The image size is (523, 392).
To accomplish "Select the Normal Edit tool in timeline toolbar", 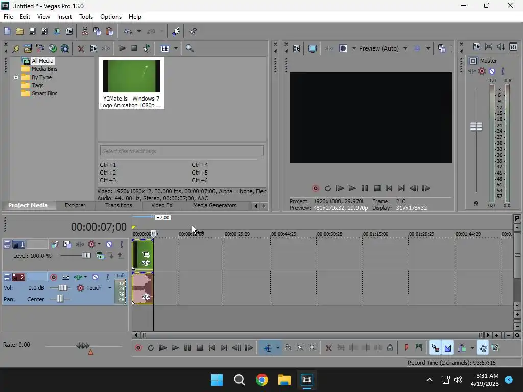I will point(268,348).
